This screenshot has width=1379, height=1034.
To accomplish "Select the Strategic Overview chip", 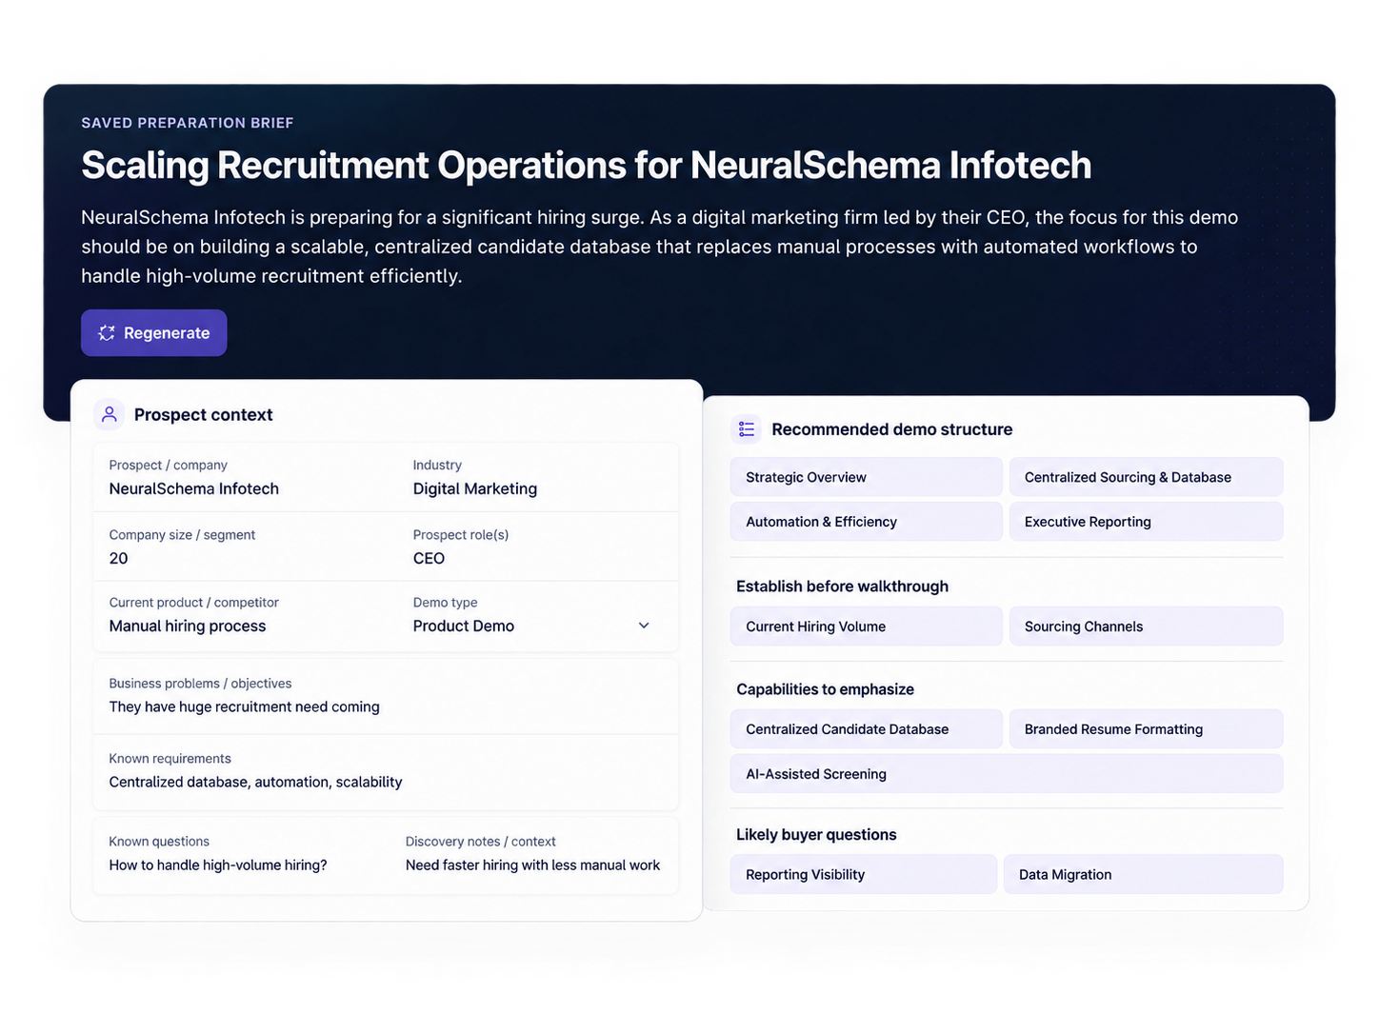I will pyautogui.click(x=867, y=477).
